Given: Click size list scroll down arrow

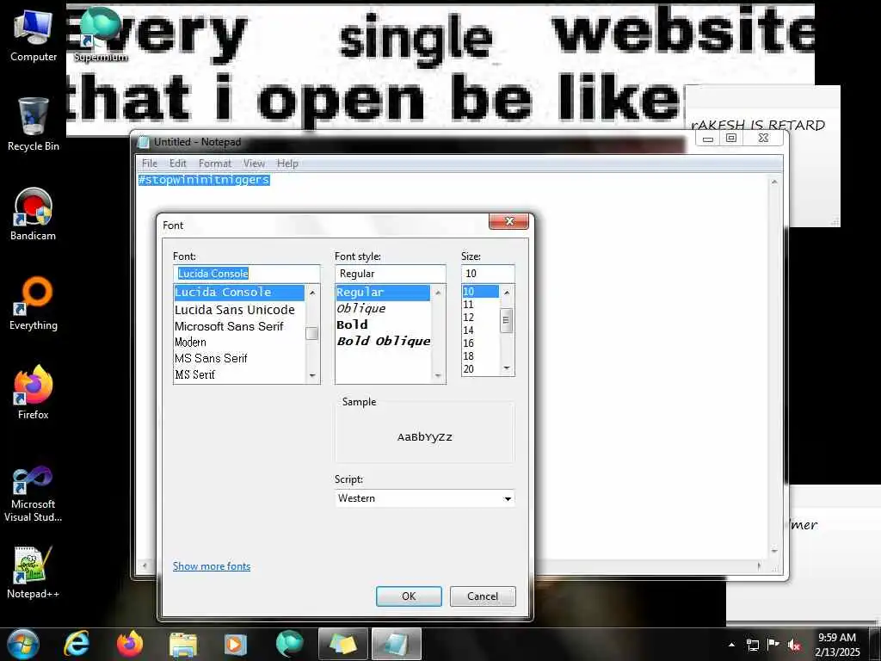Looking at the screenshot, I should point(507,368).
